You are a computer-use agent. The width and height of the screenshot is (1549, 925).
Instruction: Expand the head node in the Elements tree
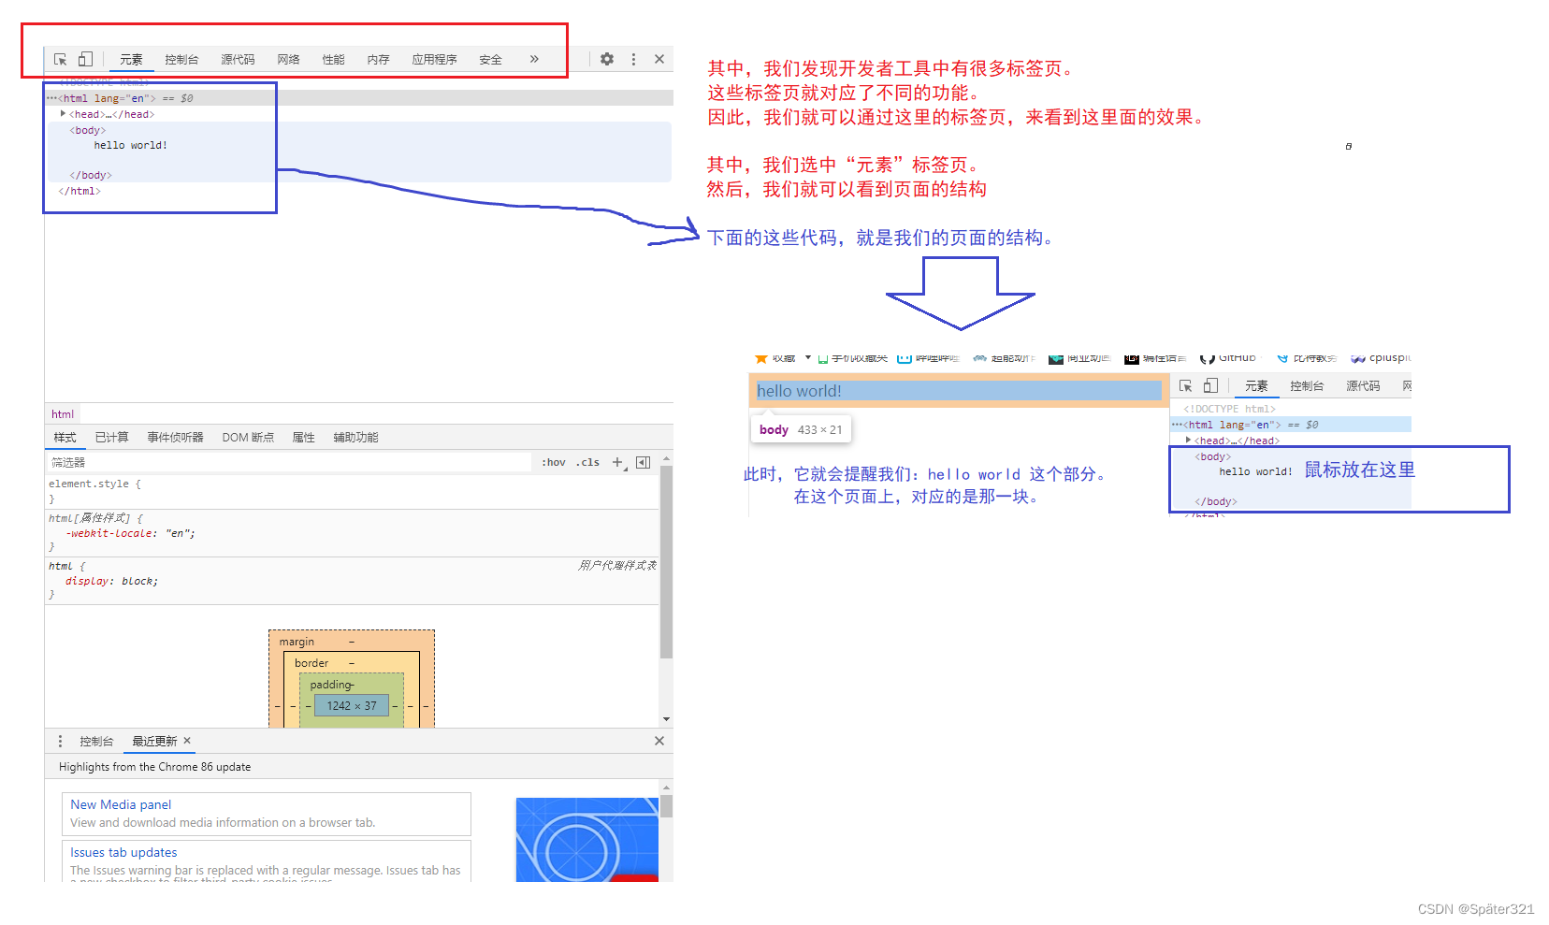click(x=63, y=113)
